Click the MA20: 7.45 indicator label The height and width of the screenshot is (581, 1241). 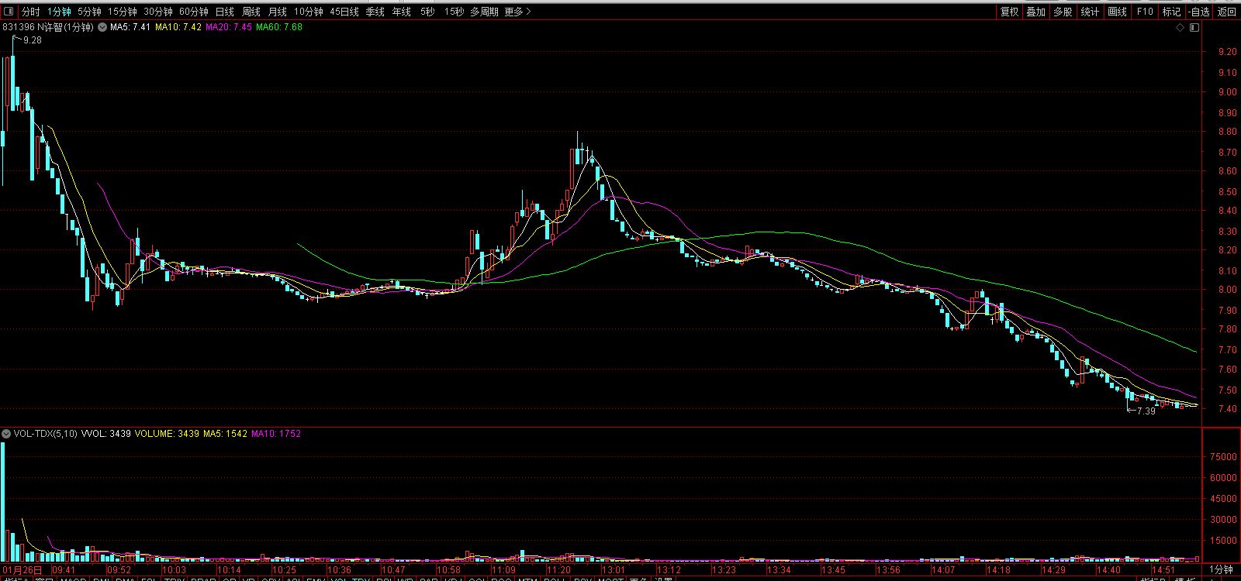click(229, 27)
